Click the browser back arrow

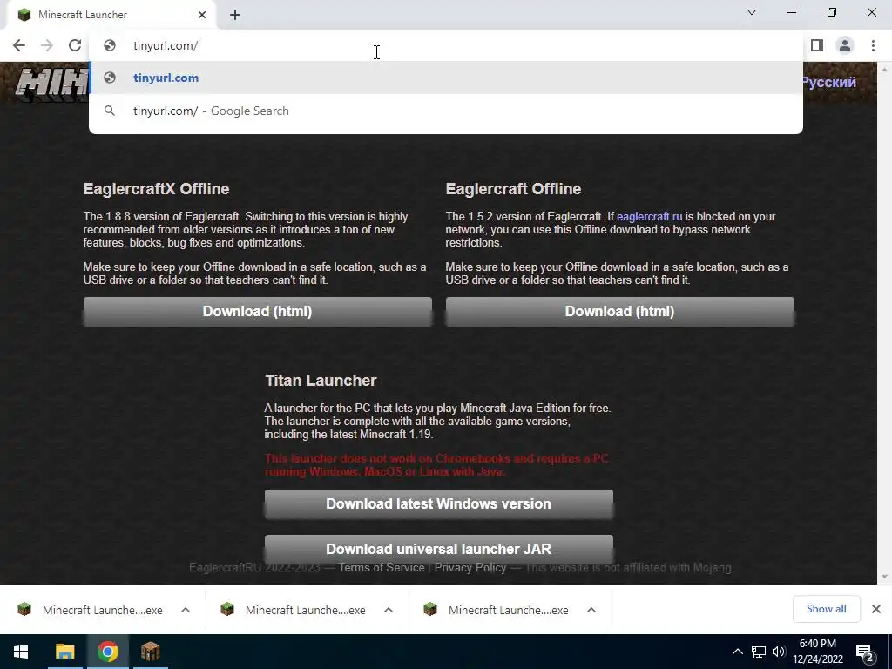point(19,45)
